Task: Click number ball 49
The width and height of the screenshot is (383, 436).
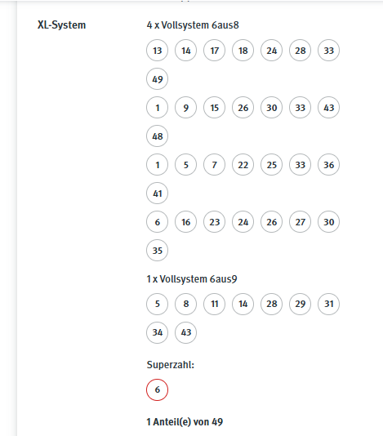Action: click(157, 79)
